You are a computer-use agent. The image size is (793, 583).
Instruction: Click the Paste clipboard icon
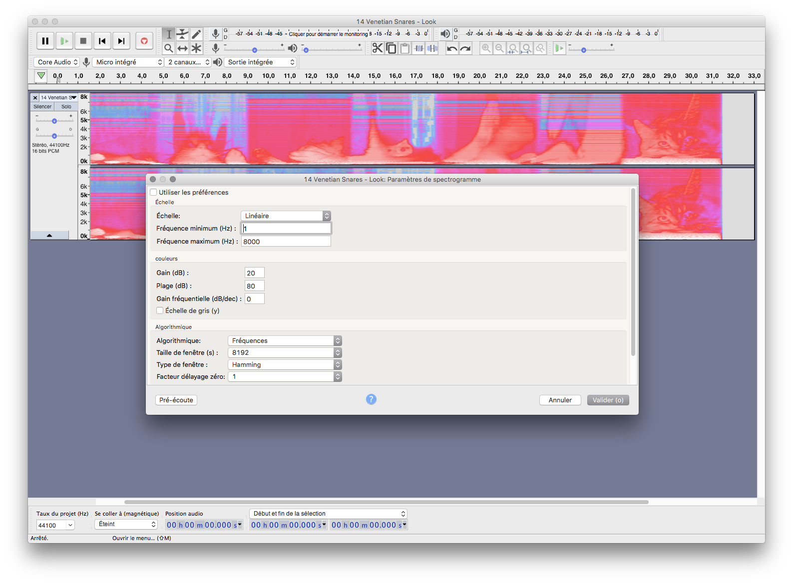tap(405, 48)
